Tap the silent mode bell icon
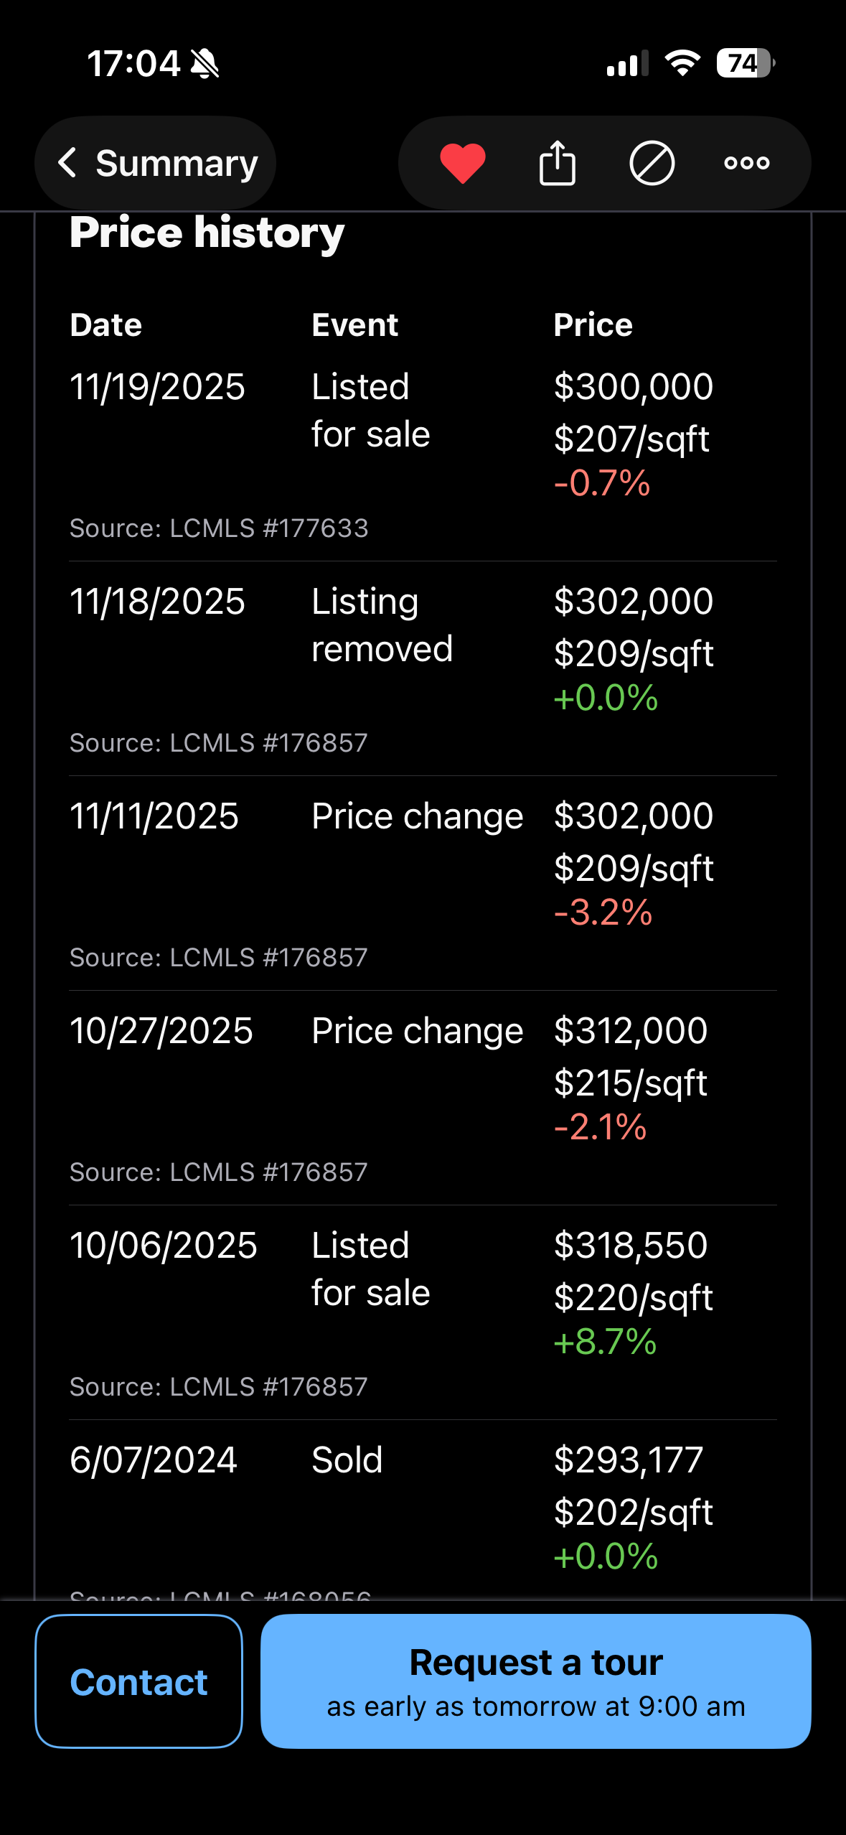 click(205, 64)
